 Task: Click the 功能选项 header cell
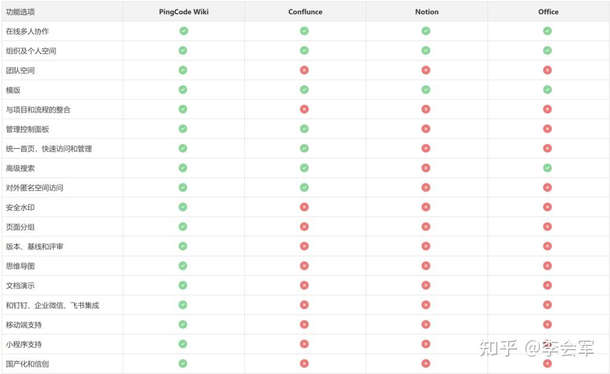click(20, 11)
